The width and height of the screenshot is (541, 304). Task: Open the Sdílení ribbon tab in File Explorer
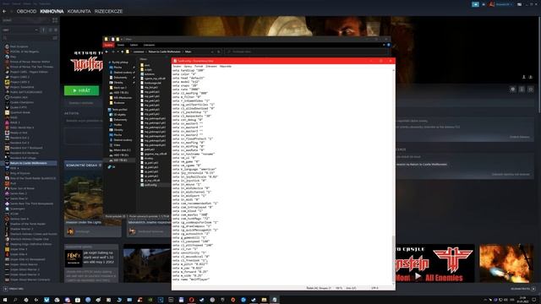[x=134, y=45]
